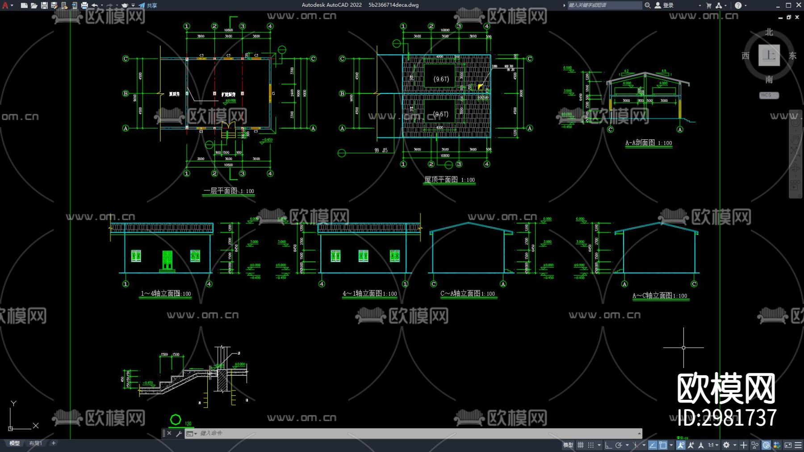This screenshot has height=452, width=804.
Task: Toggle hardware acceleration icon
Action: (766, 445)
